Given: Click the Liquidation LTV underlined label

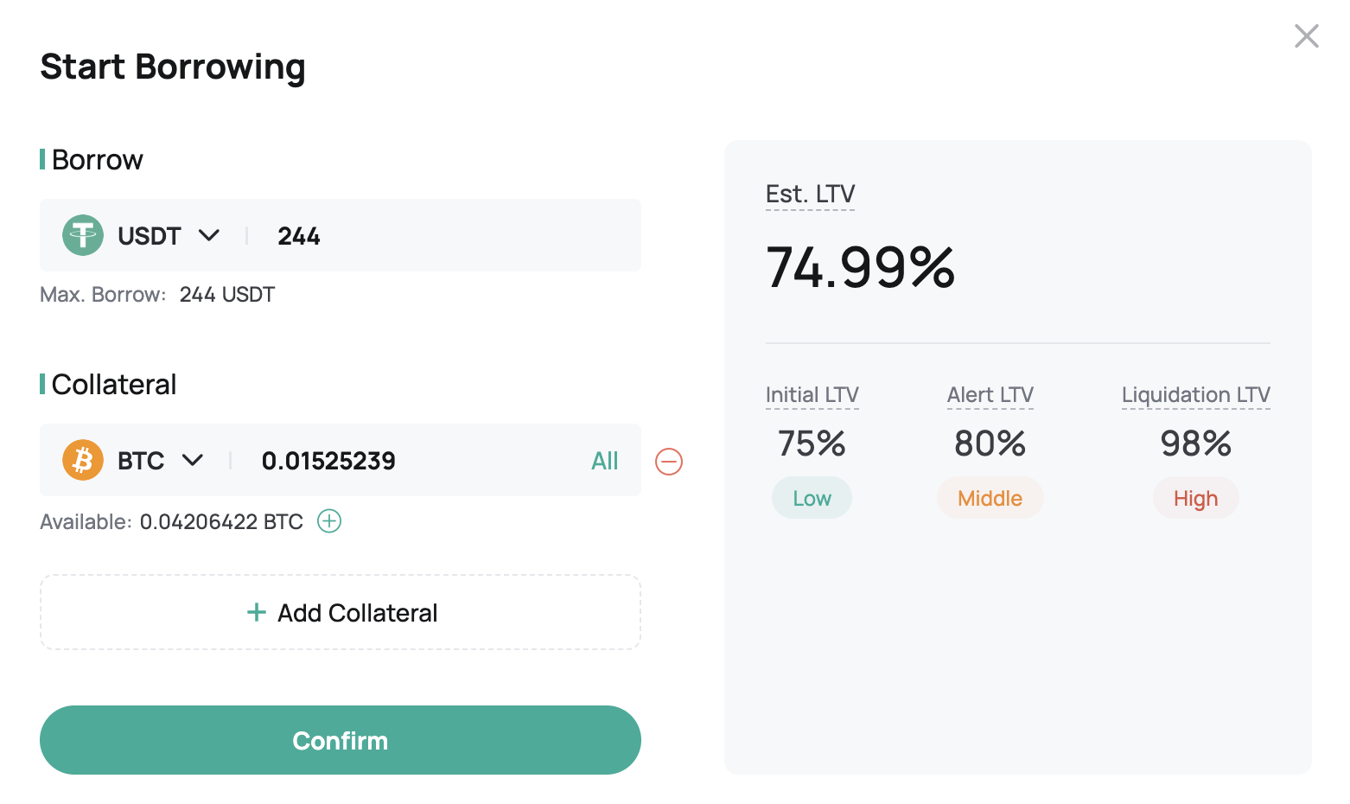Looking at the screenshot, I should tap(1196, 395).
